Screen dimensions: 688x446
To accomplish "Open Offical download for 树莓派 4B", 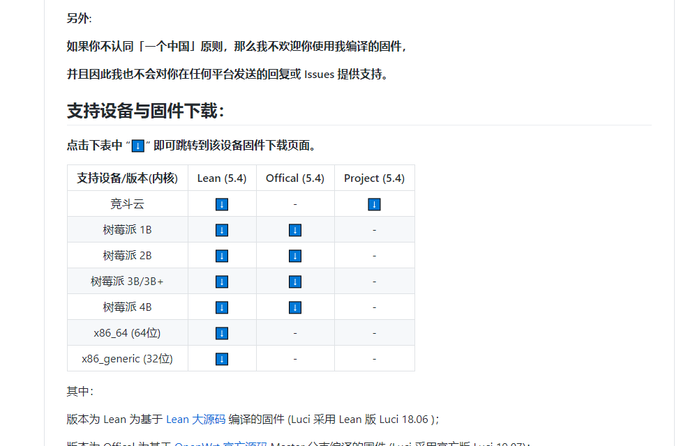I will pyautogui.click(x=295, y=307).
